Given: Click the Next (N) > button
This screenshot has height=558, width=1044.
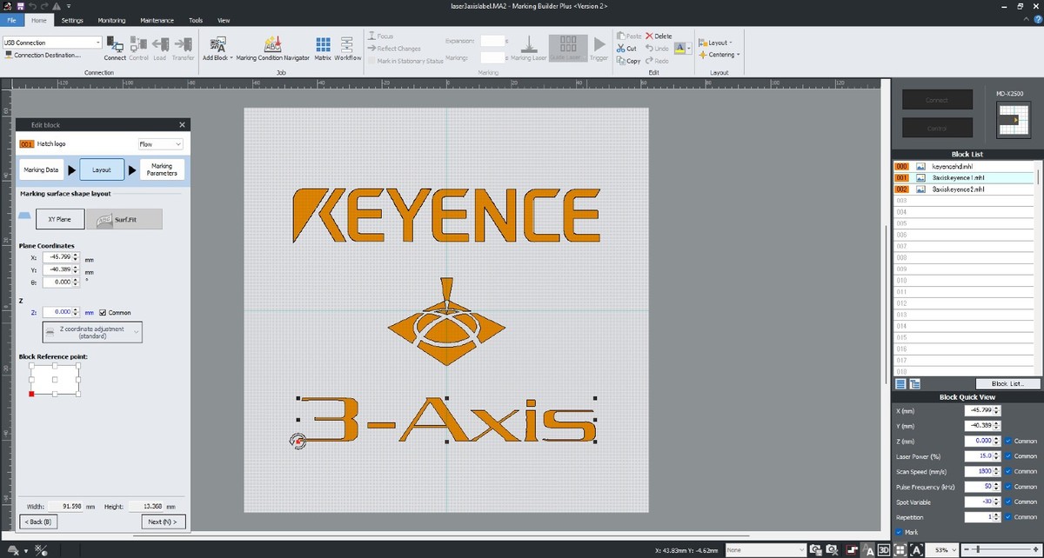Looking at the screenshot, I should tap(163, 521).
